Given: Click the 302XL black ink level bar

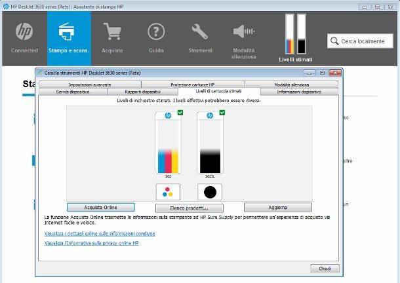Looking at the screenshot, I should [x=210, y=147].
